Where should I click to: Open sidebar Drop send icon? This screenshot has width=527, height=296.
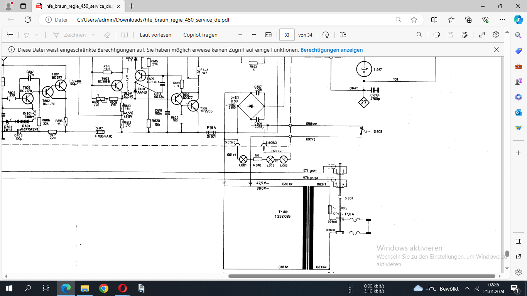click(518, 128)
